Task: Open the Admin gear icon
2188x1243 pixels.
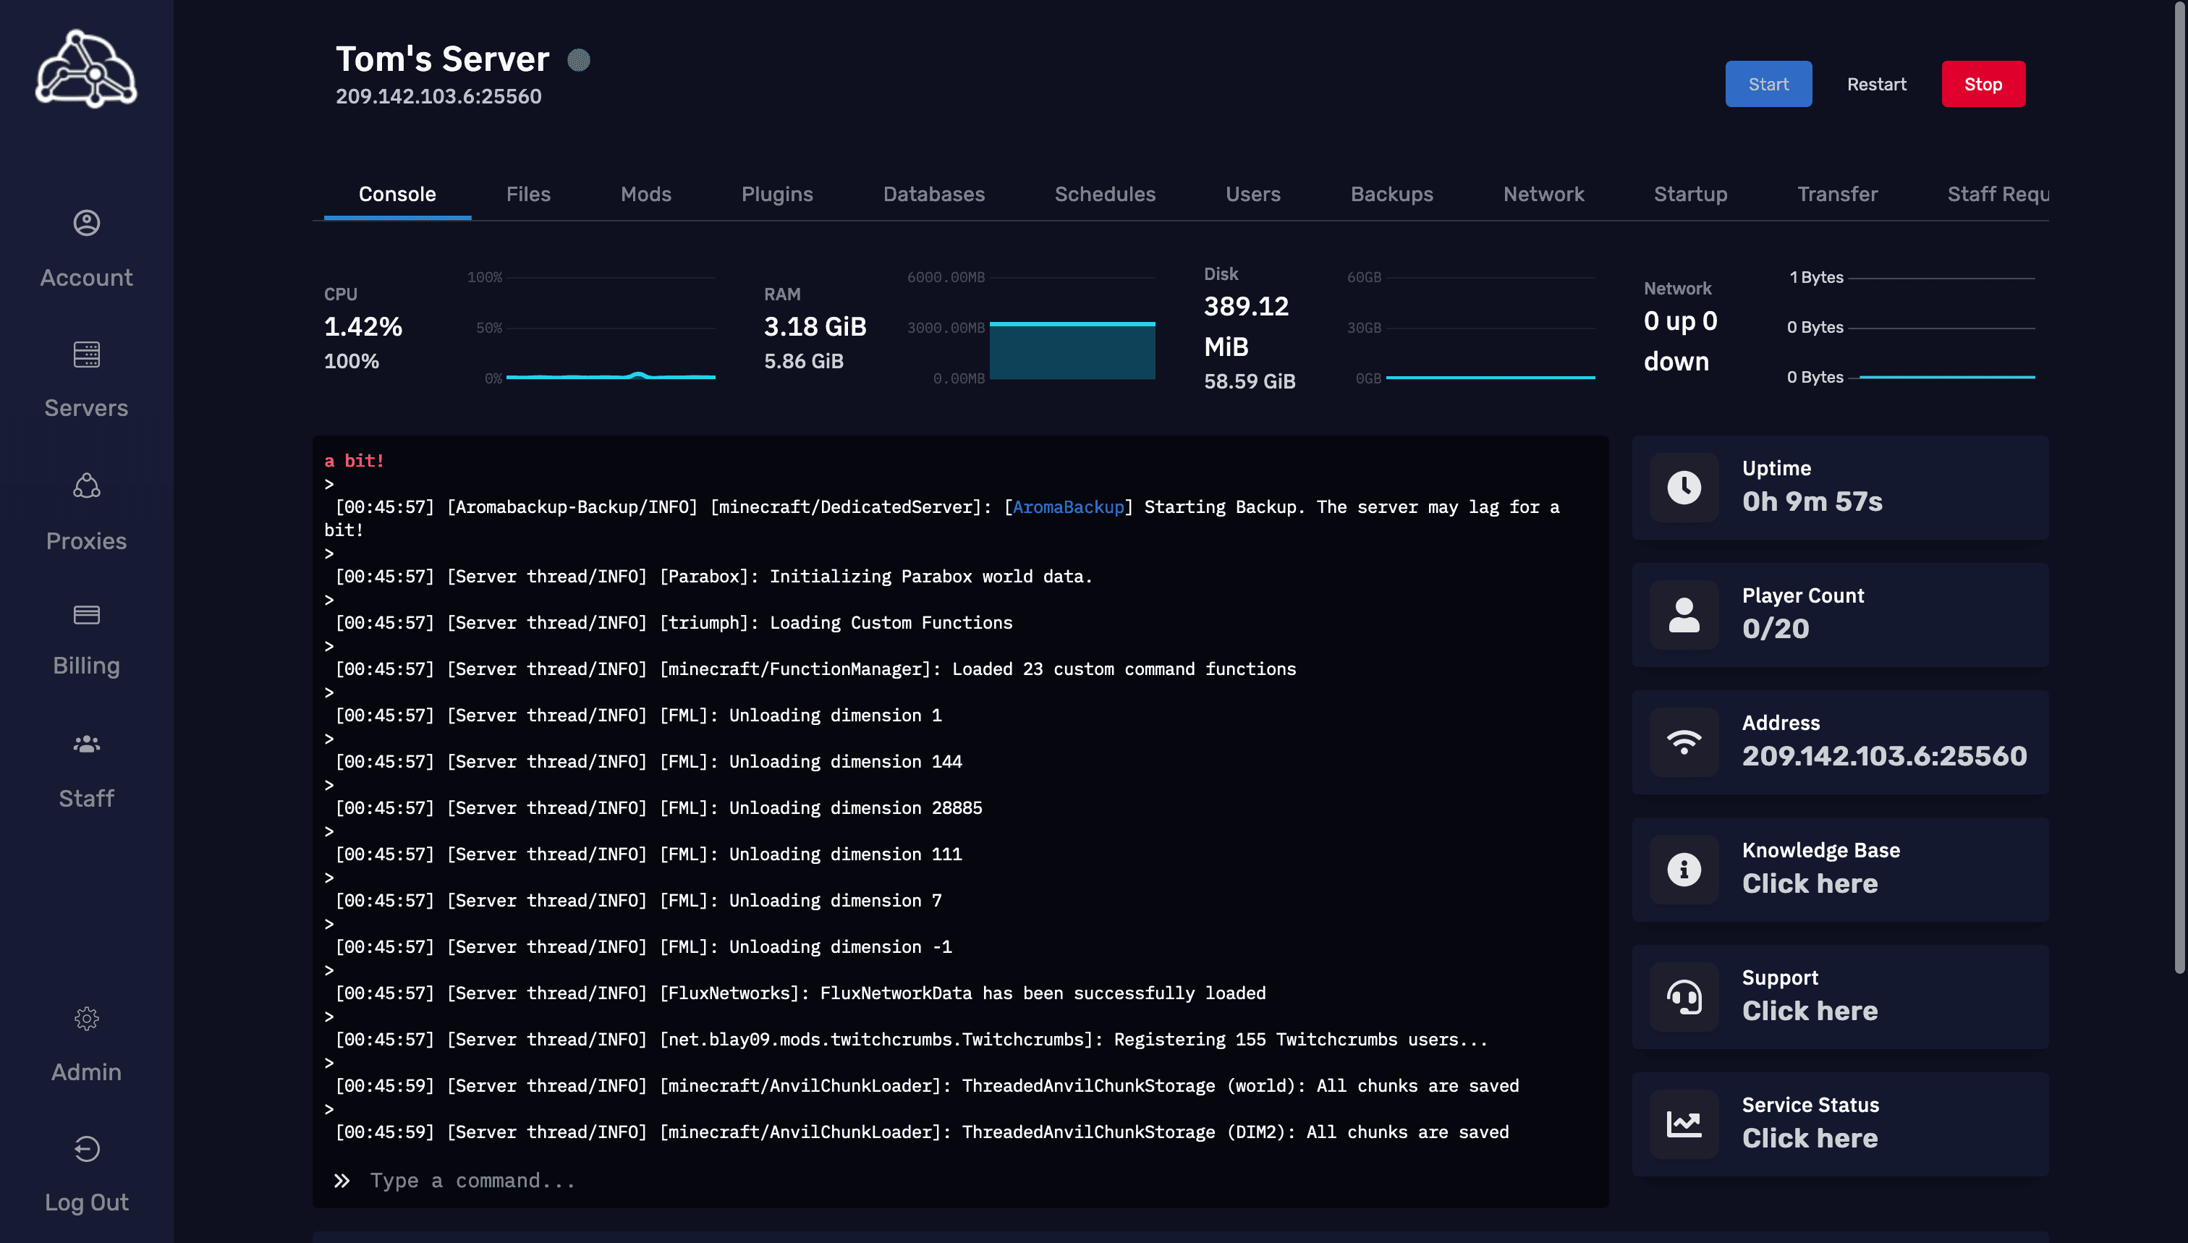Action: [x=86, y=1019]
